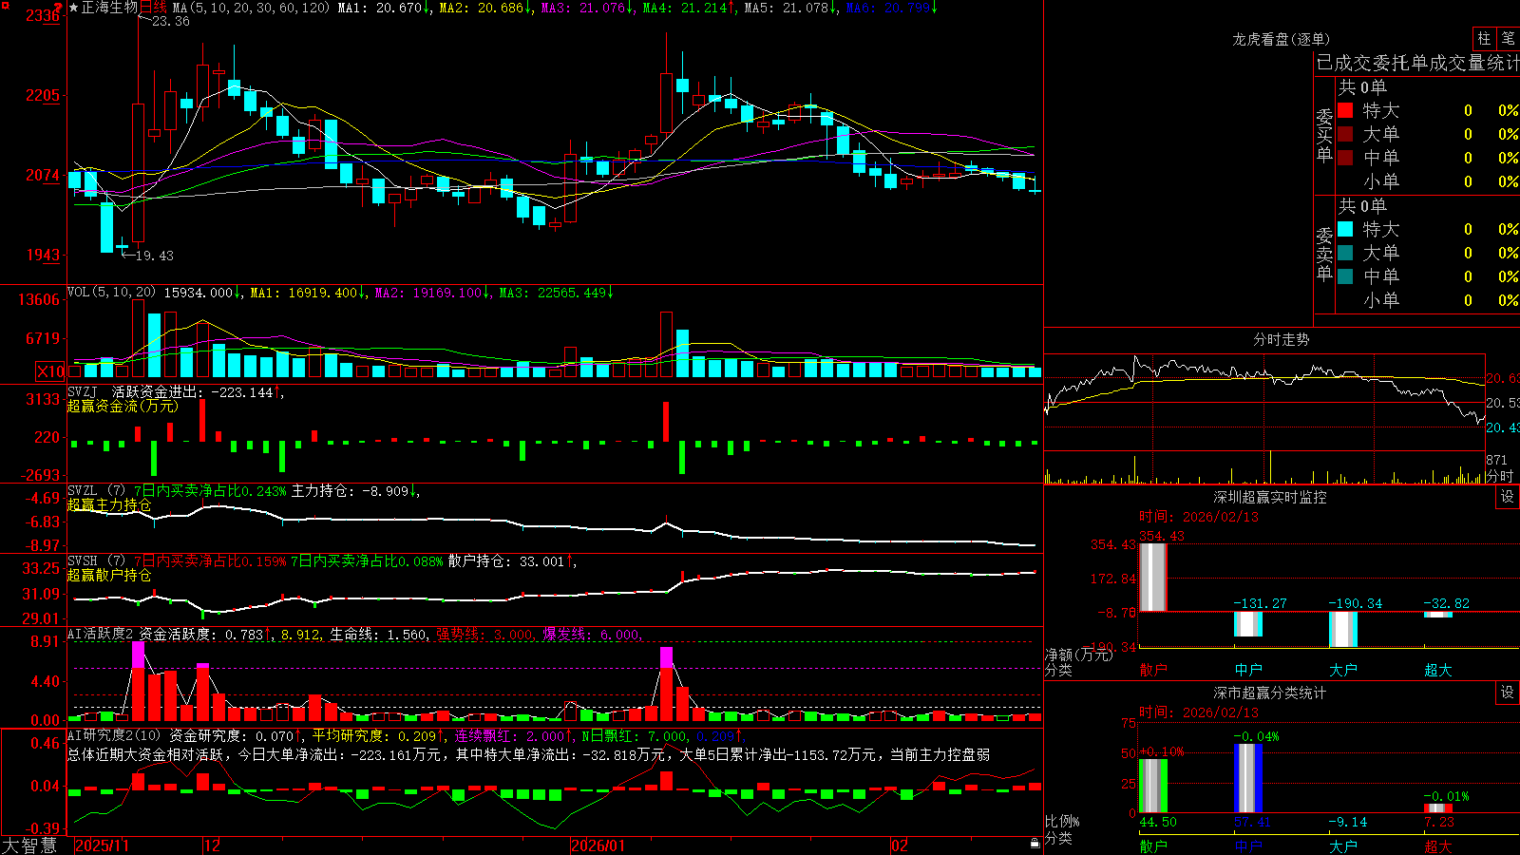
Task: Open 设 settings of 深市超赢分类统计 panel
Action: coord(1508,693)
